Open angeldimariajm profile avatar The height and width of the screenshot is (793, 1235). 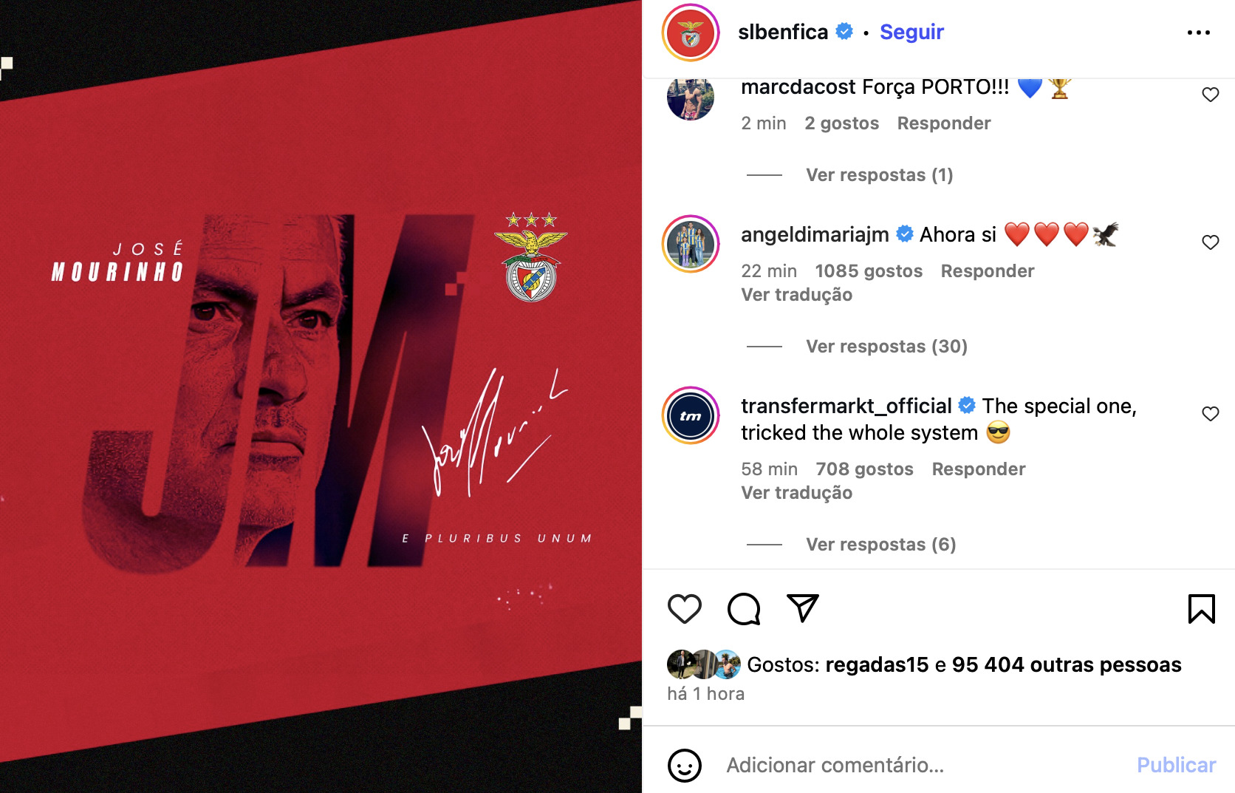pos(691,244)
